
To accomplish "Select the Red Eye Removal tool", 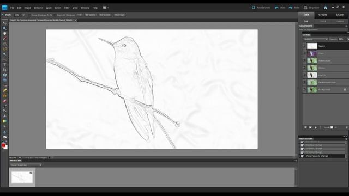I will pos(4,85).
